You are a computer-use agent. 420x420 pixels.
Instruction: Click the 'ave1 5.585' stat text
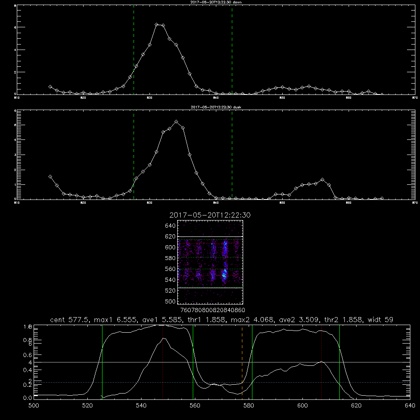163,320
